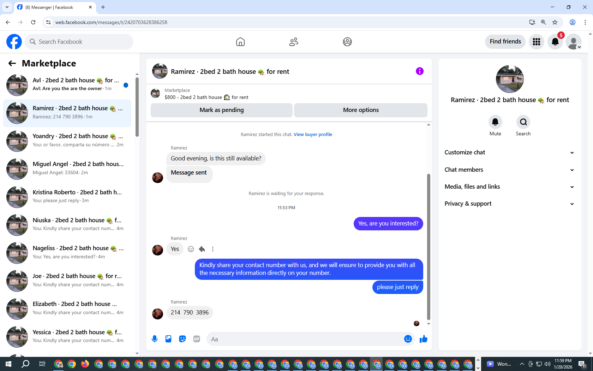Image resolution: width=593 pixels, height=371 pixels.
Task: Choose a sticker
Action: point(182,339)
